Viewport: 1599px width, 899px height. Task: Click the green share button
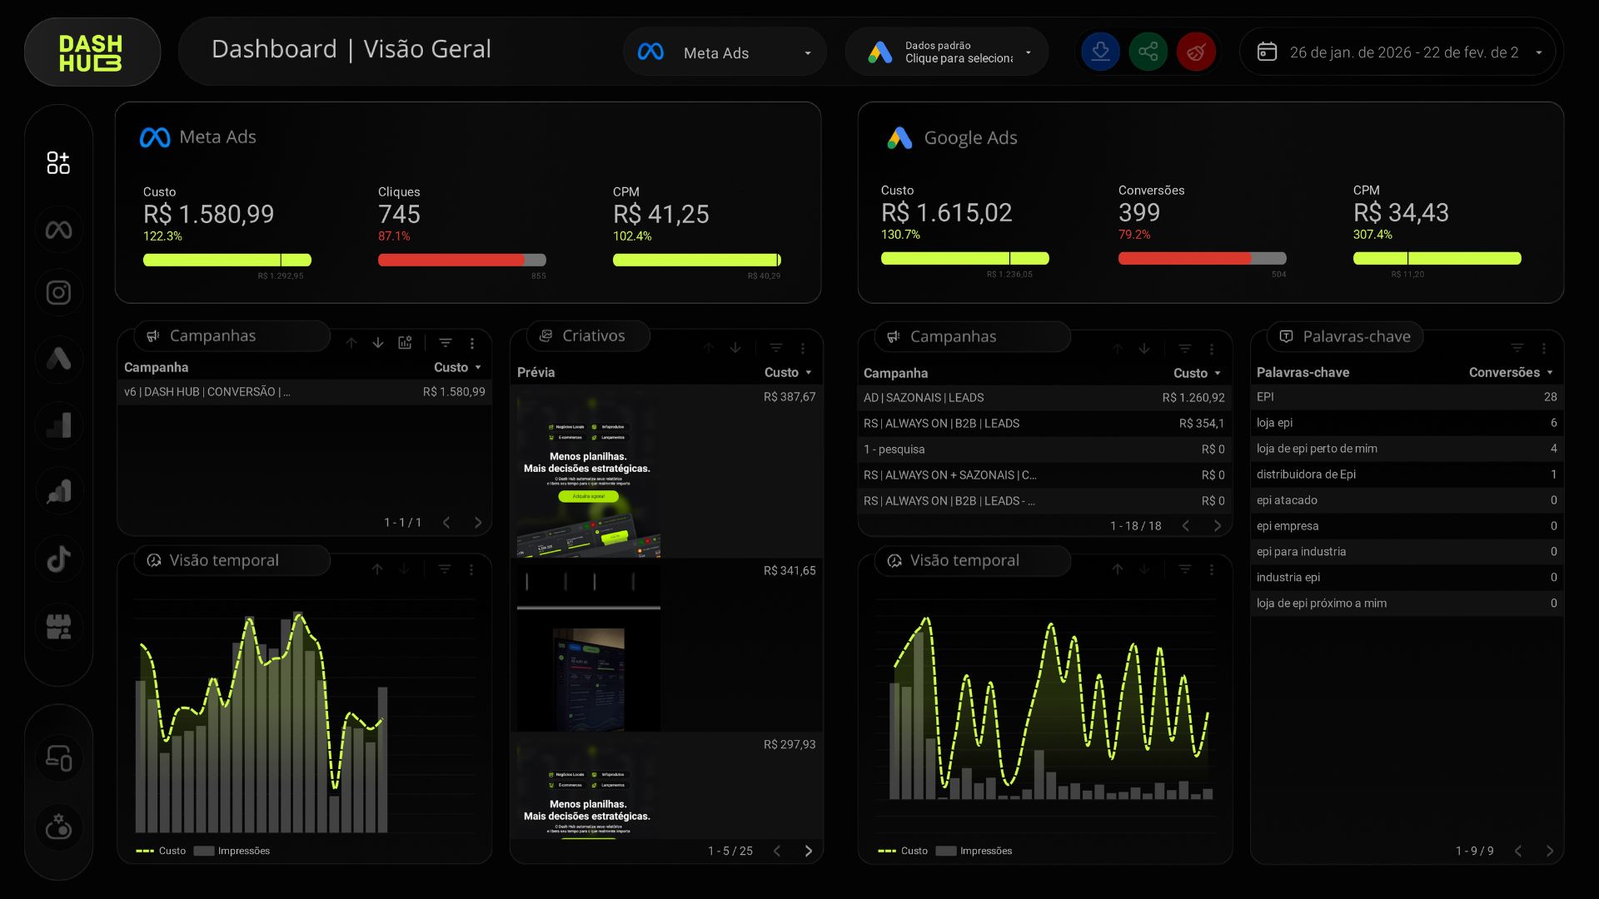point(1148,52)
